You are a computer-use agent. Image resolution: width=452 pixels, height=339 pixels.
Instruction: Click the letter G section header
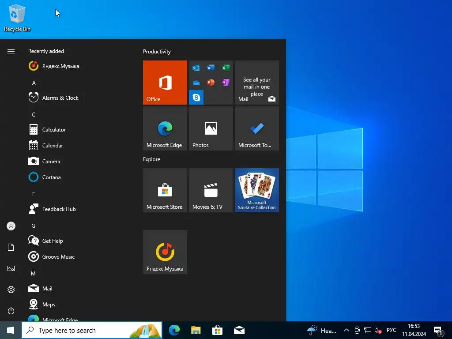(34, 226)
